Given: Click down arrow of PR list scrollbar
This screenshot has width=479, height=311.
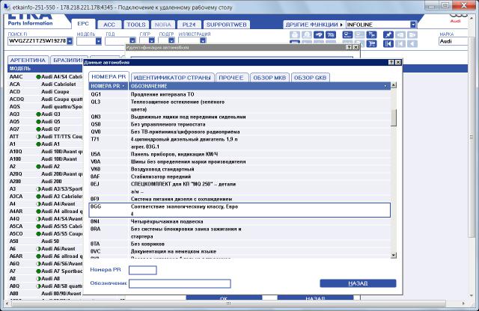Looking at the screenshot, I should click(394, 255).
